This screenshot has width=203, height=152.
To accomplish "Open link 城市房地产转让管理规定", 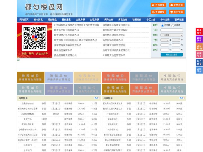I will [x=115, y=30].
